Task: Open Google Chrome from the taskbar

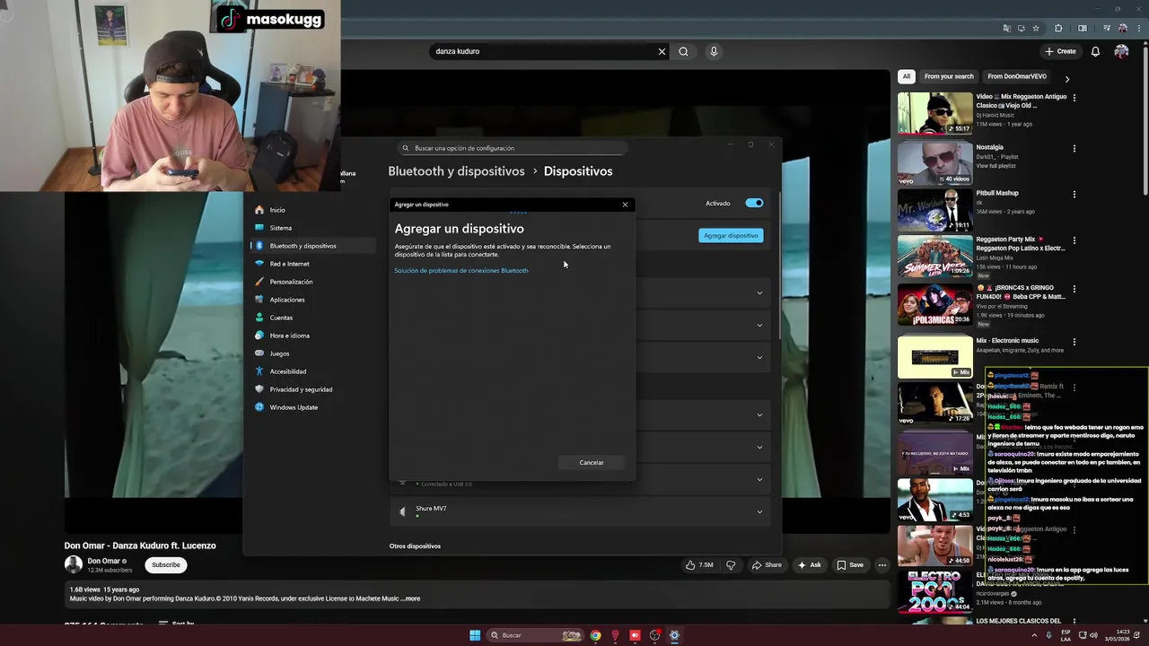Action: click(595, 635)
